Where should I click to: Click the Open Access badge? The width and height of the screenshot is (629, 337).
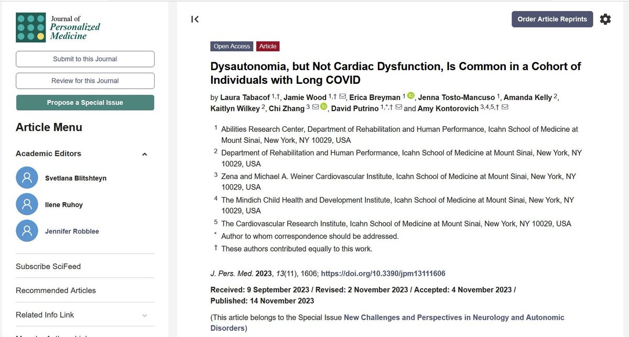(232, 46)
